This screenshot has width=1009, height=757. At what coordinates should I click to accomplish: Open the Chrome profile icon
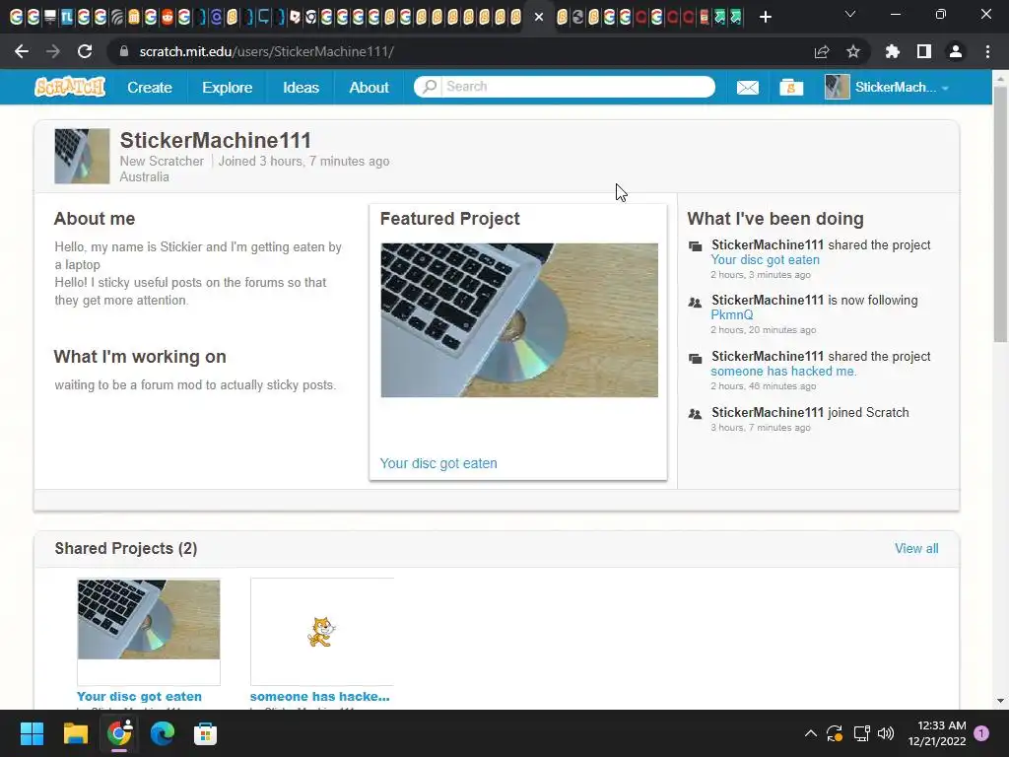[x=956, y=51]
